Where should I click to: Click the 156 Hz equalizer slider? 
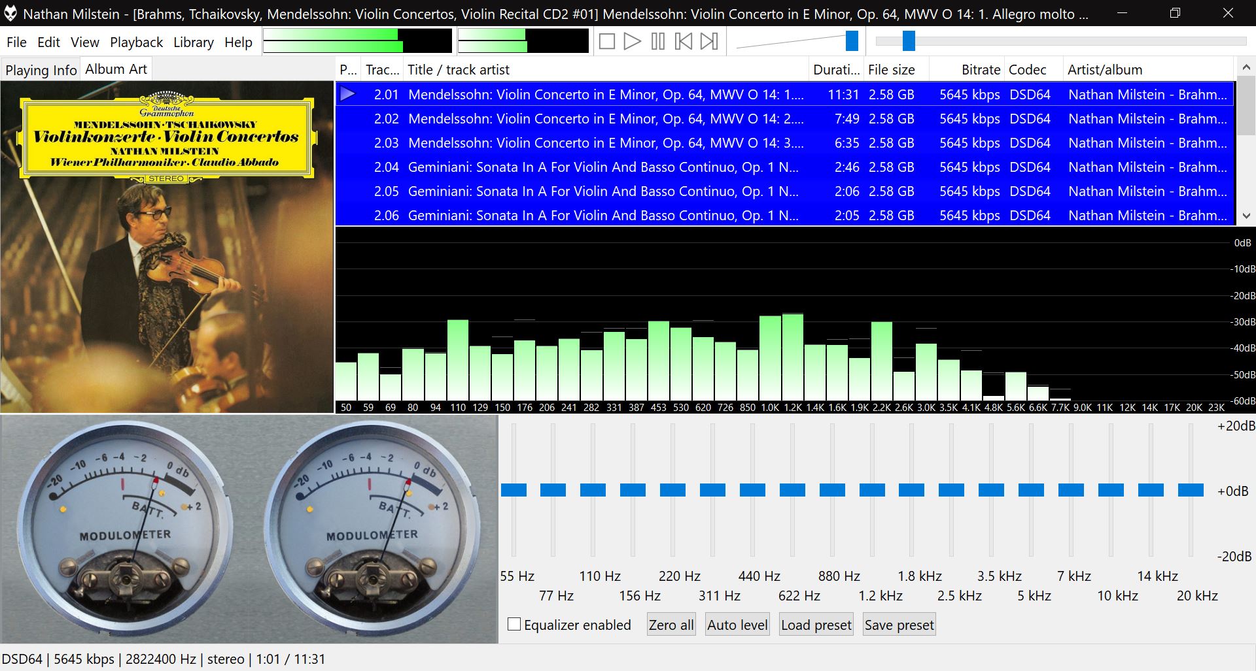click(633, 490)
